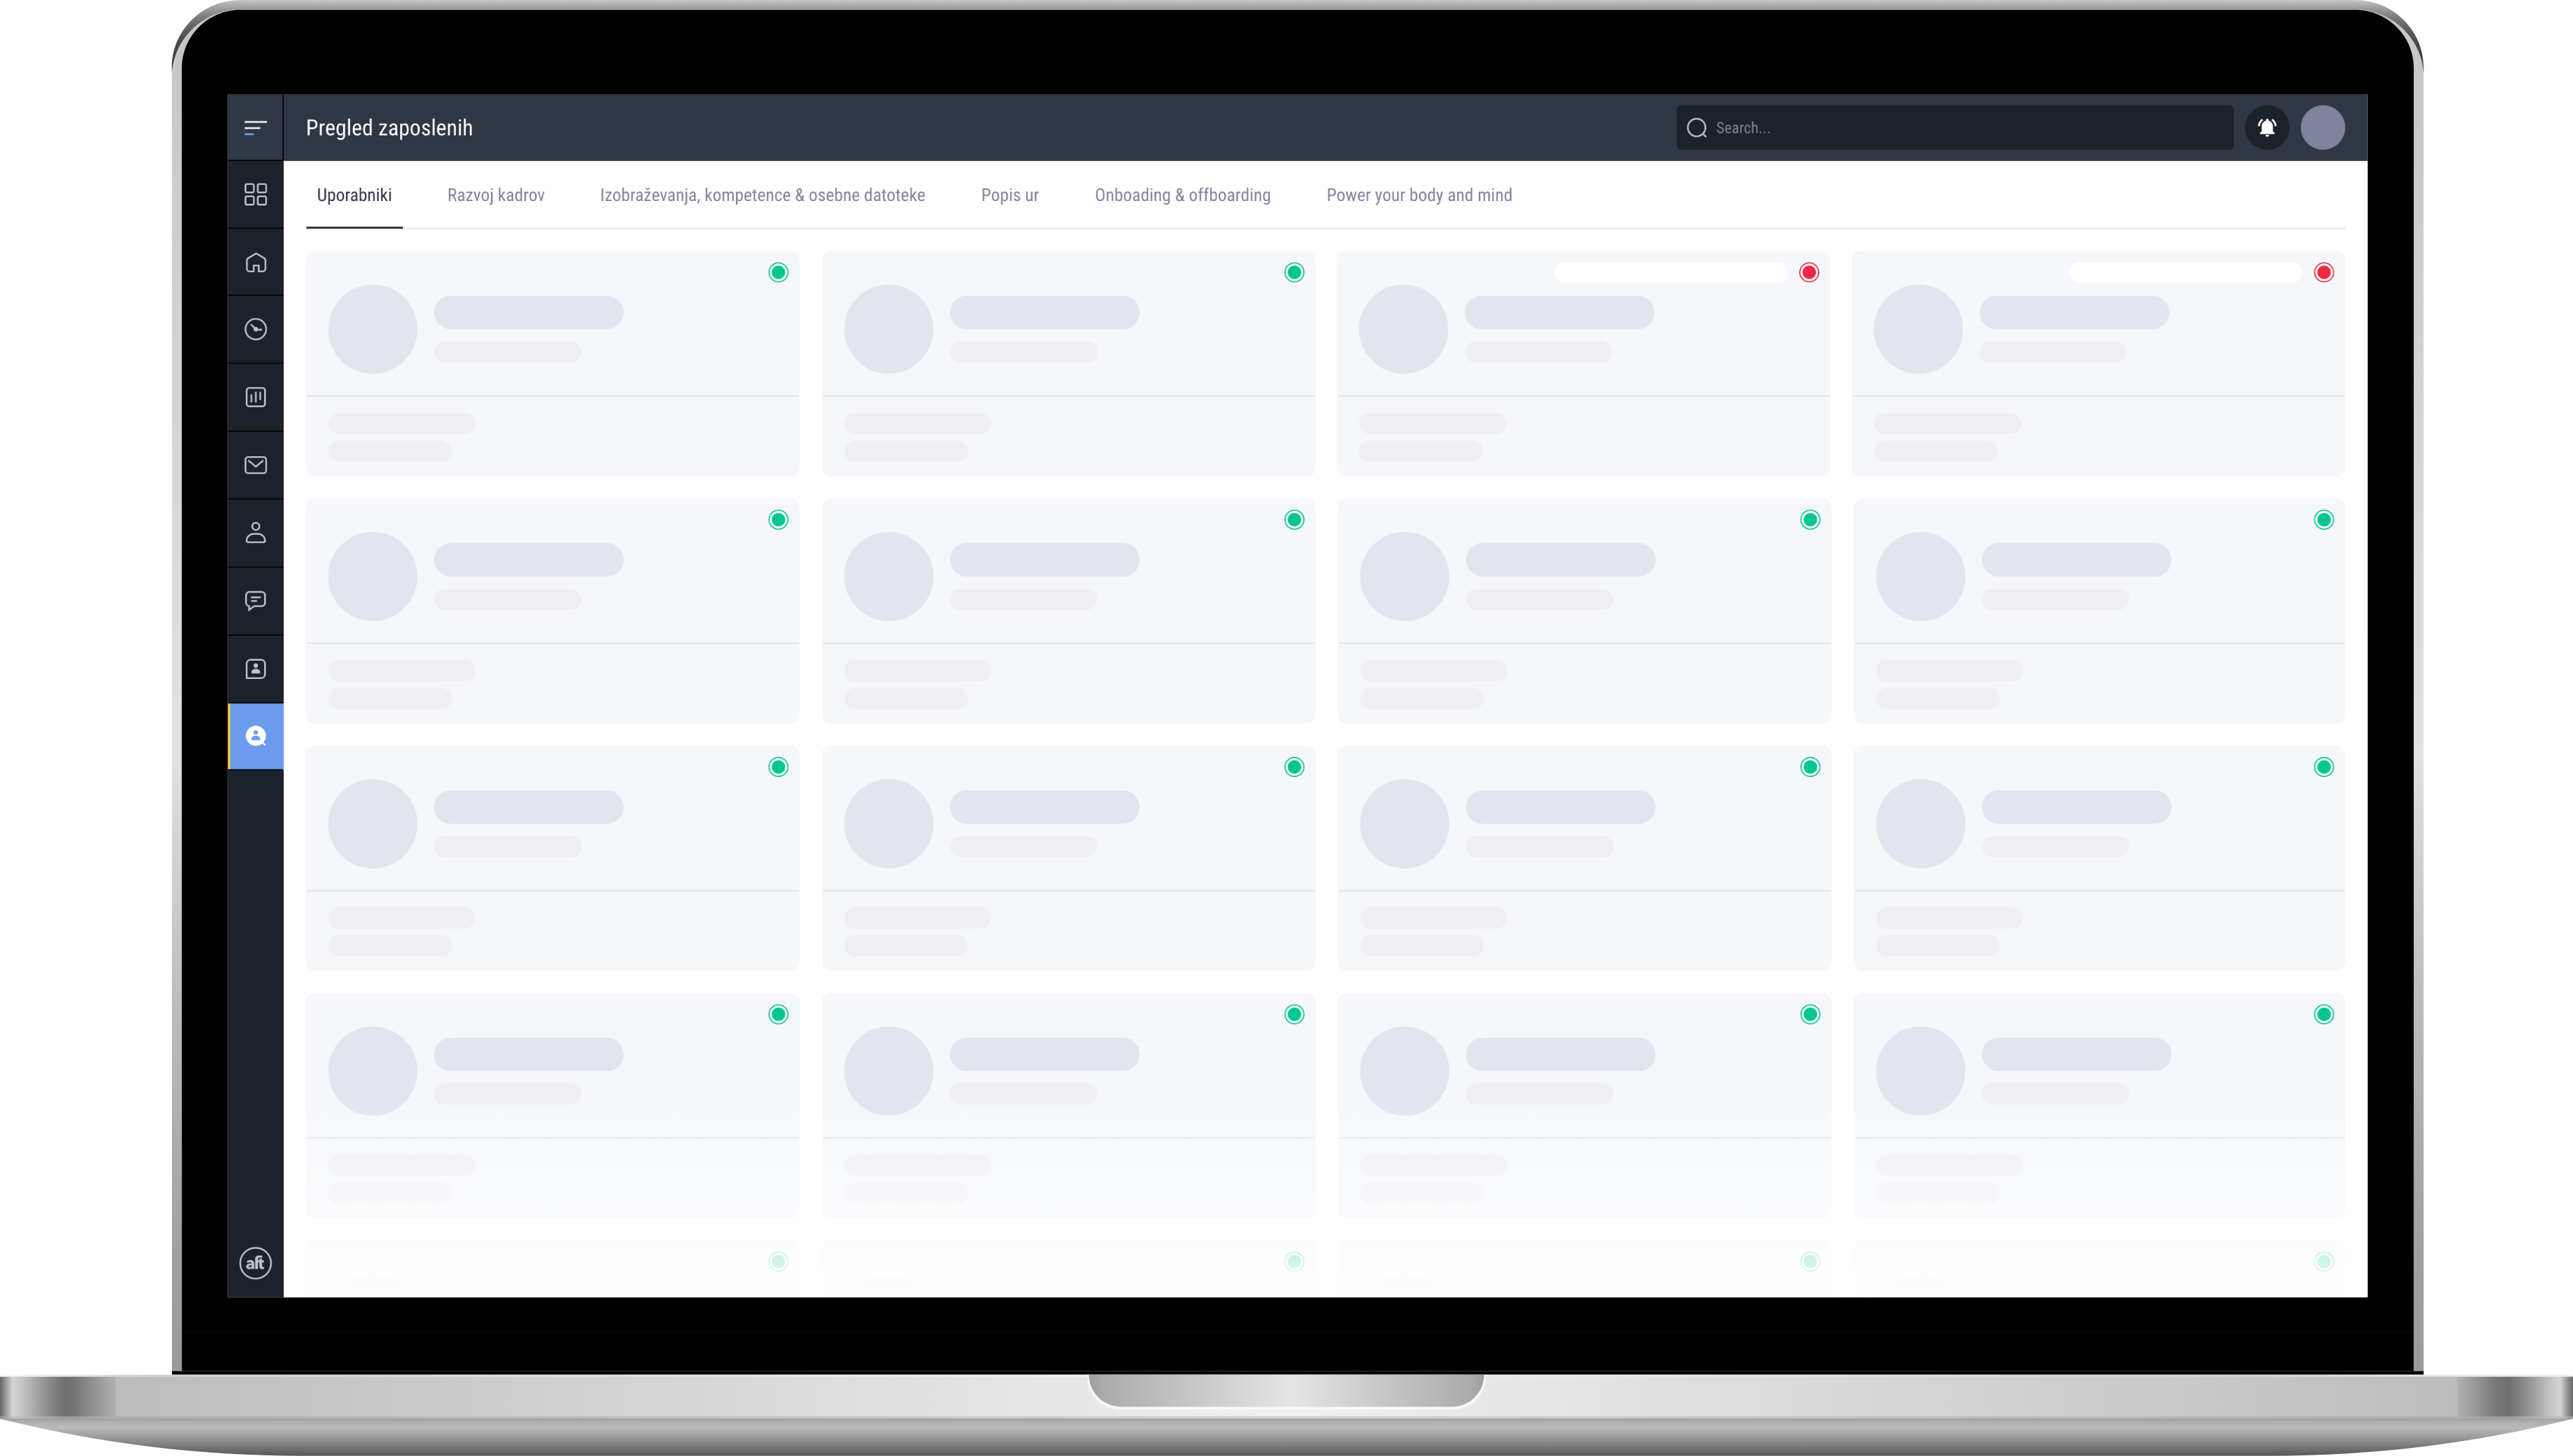Open the bar chart reports icon in the sidebar

pyautogui.click(x=255, y=398)
